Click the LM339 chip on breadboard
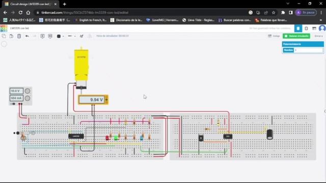 tap(76, 136)
